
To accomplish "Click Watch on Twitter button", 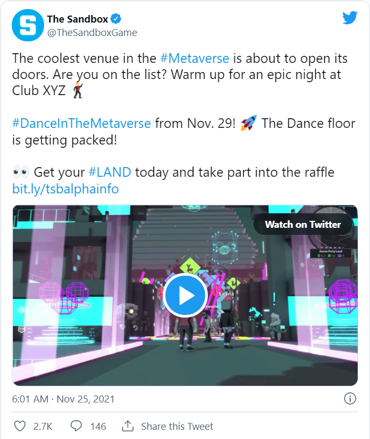I will [303, 224].
